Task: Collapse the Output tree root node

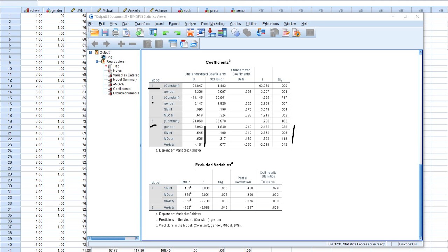Action: coord(90,52)
